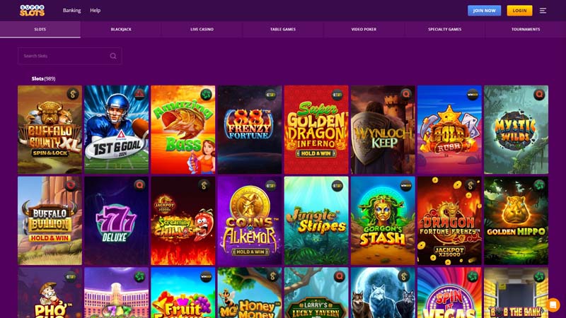Switch to Specialty Games tab
This screenshot has width=566, height=318.
(x=444, y=29)
